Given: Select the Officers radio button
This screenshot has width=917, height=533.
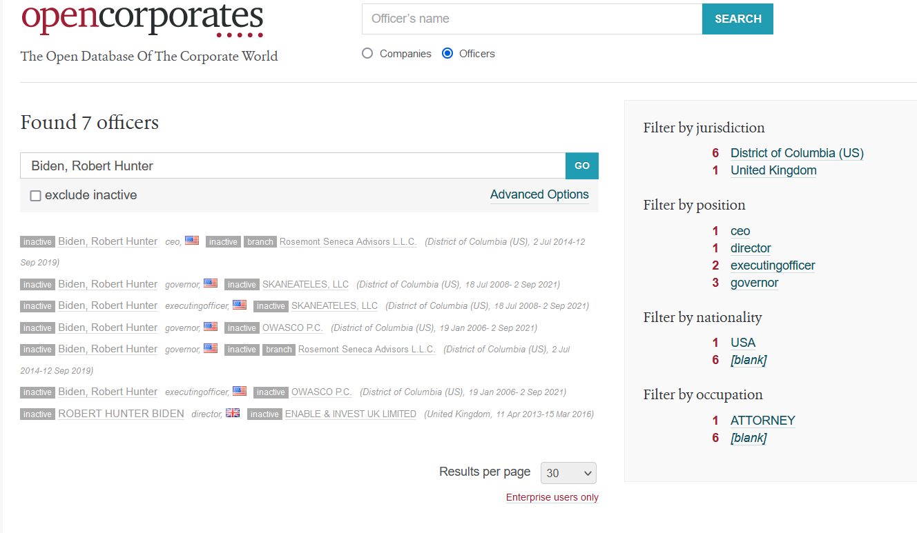Looking at the screenshot, I should 447,54.
